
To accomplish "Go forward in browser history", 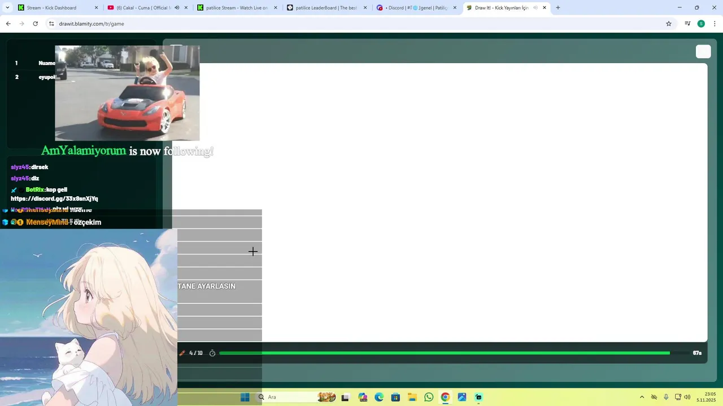I will tap(21, 24).
